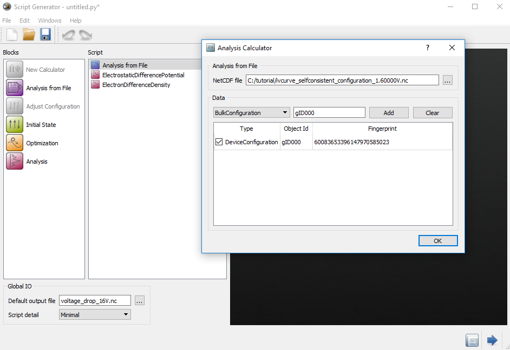Viewport: 510px width, 350px height.
Task: Browse for the default output file
Action: pos(139,301)
